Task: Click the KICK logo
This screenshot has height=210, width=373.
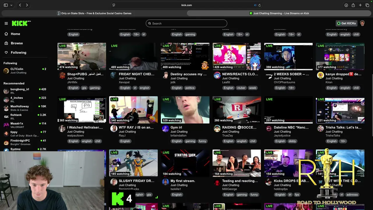Action: tap(21, 23)
